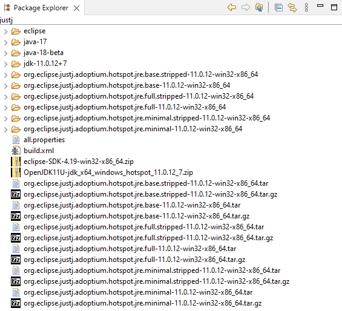The image size is (342, 311).
Task: Click the java-18-beta folder icon
Action: tap(16, 53)
